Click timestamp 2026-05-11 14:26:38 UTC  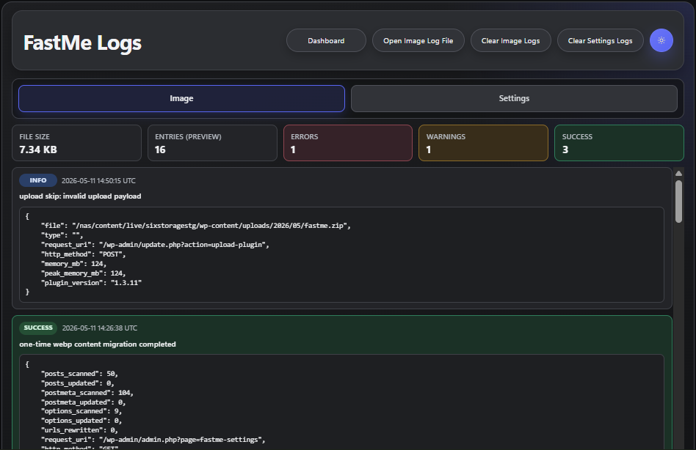coord(99,328)
